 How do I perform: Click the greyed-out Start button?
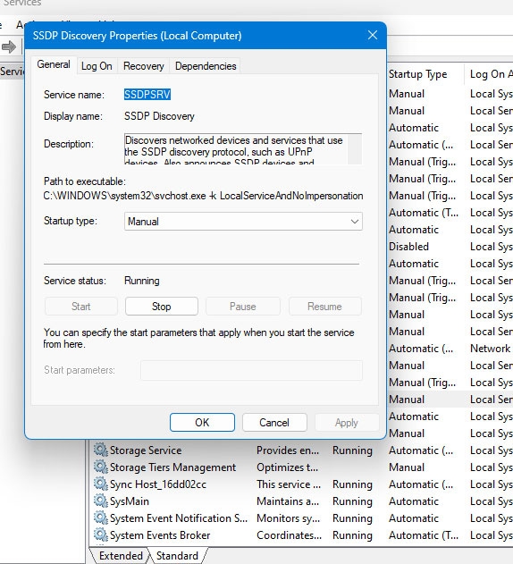(x=81, y=307)
